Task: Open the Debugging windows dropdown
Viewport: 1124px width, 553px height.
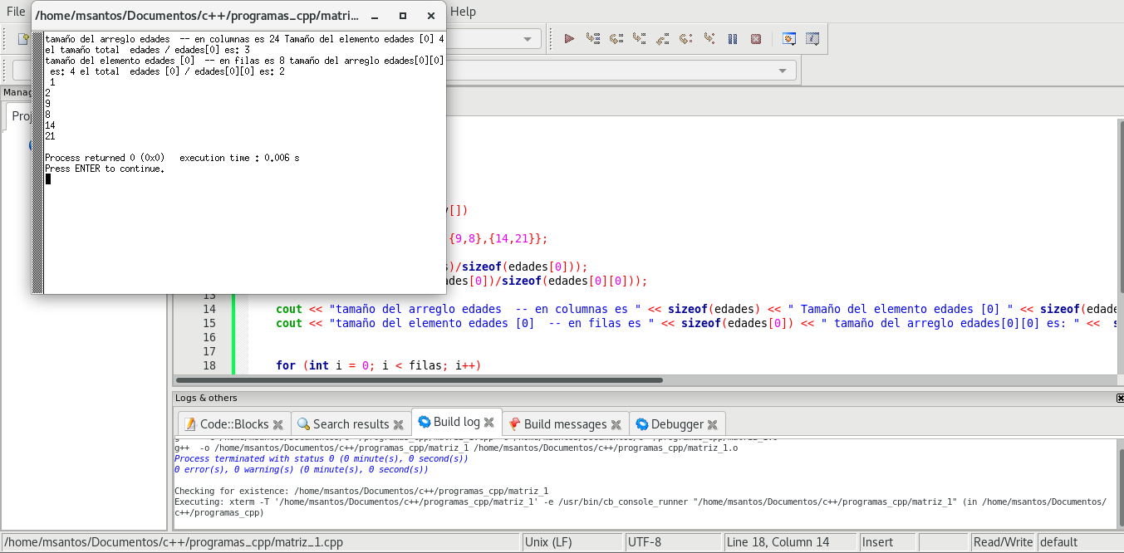Action: tap(789, 38)
